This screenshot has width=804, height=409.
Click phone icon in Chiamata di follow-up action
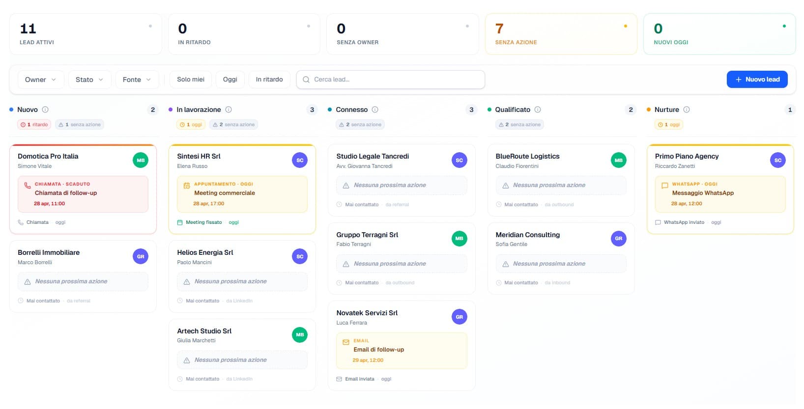28,185
